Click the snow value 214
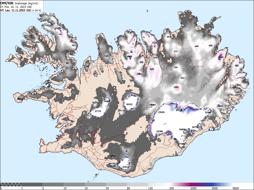The height and width of the screenshot is (190, 254). [x=176, y=51]
